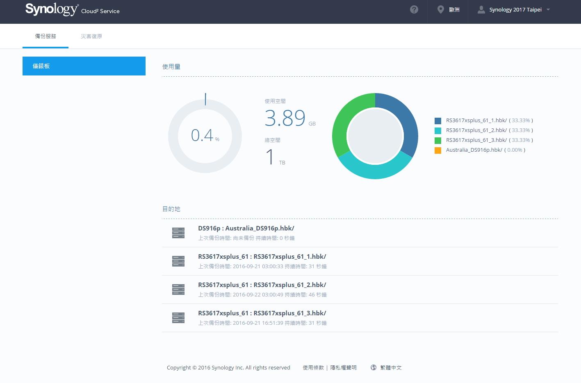Click server icon beside RS3617xsplus_61_1.hbk destination
581x383 pixels.
tap(178, 261)
